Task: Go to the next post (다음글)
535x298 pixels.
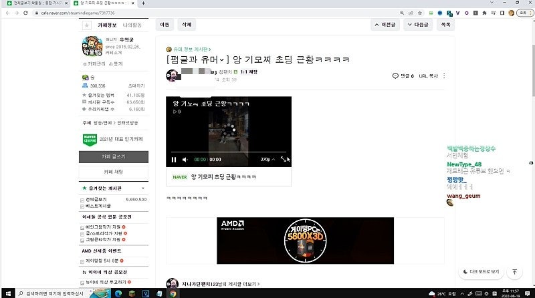Action: 418,24
